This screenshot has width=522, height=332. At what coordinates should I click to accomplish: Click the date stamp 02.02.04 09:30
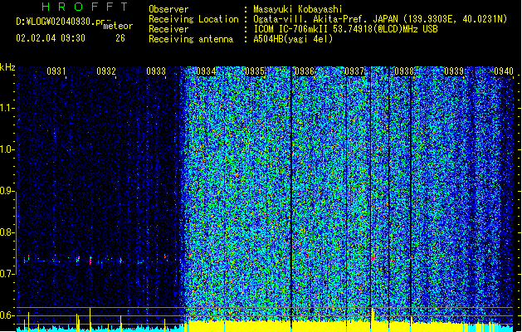point(51,38)
